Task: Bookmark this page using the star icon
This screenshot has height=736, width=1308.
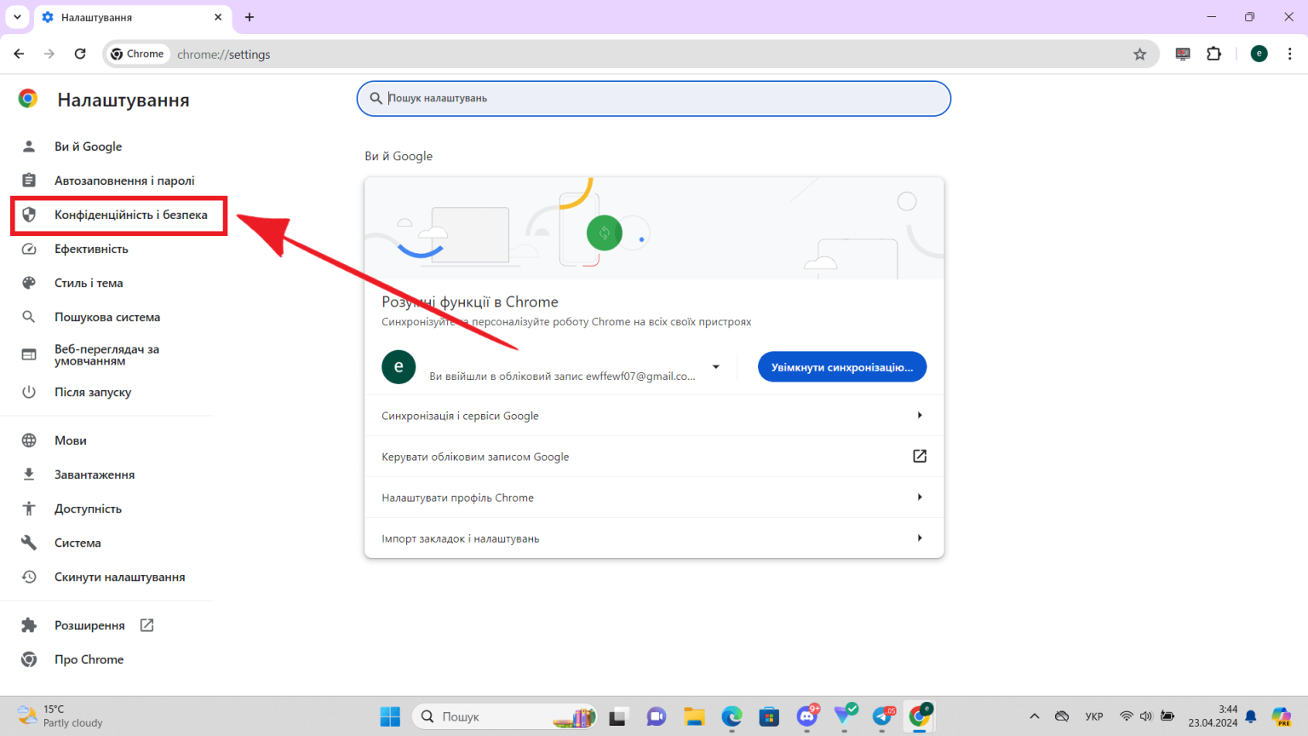Action: point(1139,53)
